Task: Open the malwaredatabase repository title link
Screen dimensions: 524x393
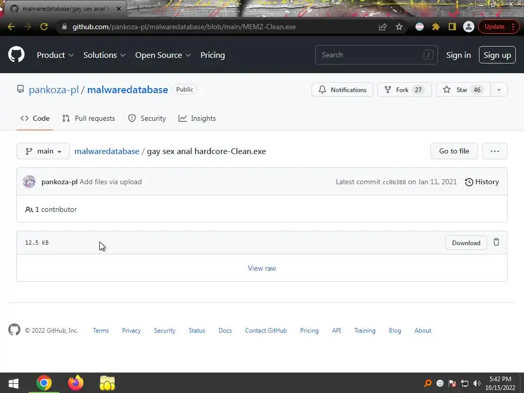Action: (127, 90)
